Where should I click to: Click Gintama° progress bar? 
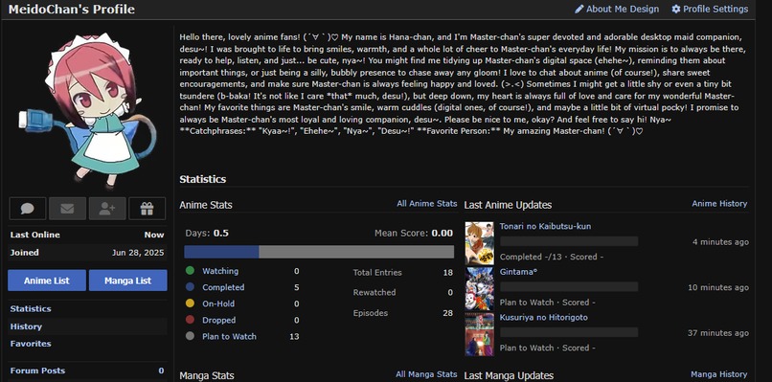tap(569, 286)
